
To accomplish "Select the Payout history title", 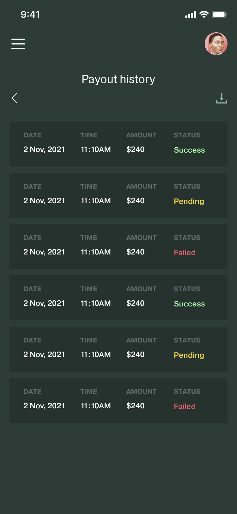I will tap(118, 79).
